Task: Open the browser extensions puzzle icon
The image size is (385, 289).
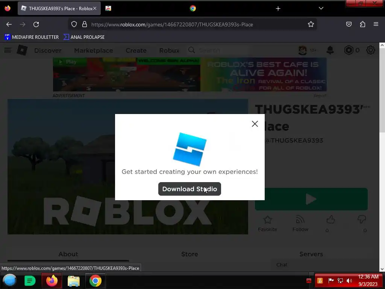Action: tap(362, 24)
